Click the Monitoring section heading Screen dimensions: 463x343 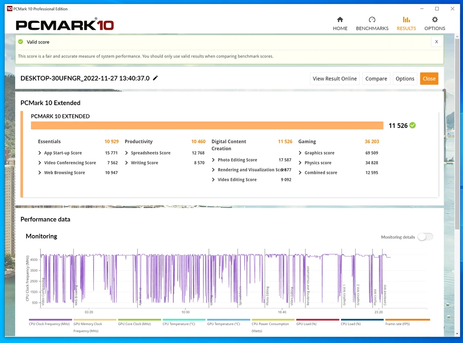pyautogui.click(x=41, y=236)
